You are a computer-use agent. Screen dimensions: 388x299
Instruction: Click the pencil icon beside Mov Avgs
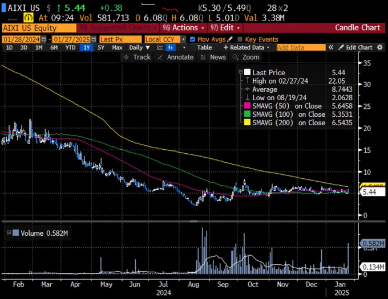coord(230,39)
